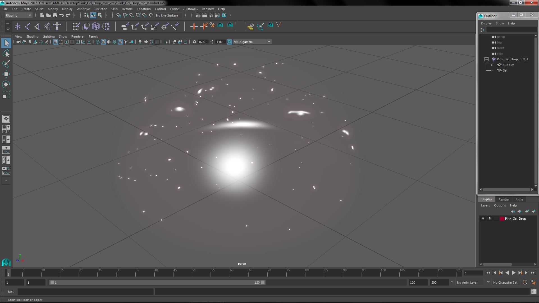Screen dimensions: 539x303
Task: Click the No Live Surface field
Action: 168,15
